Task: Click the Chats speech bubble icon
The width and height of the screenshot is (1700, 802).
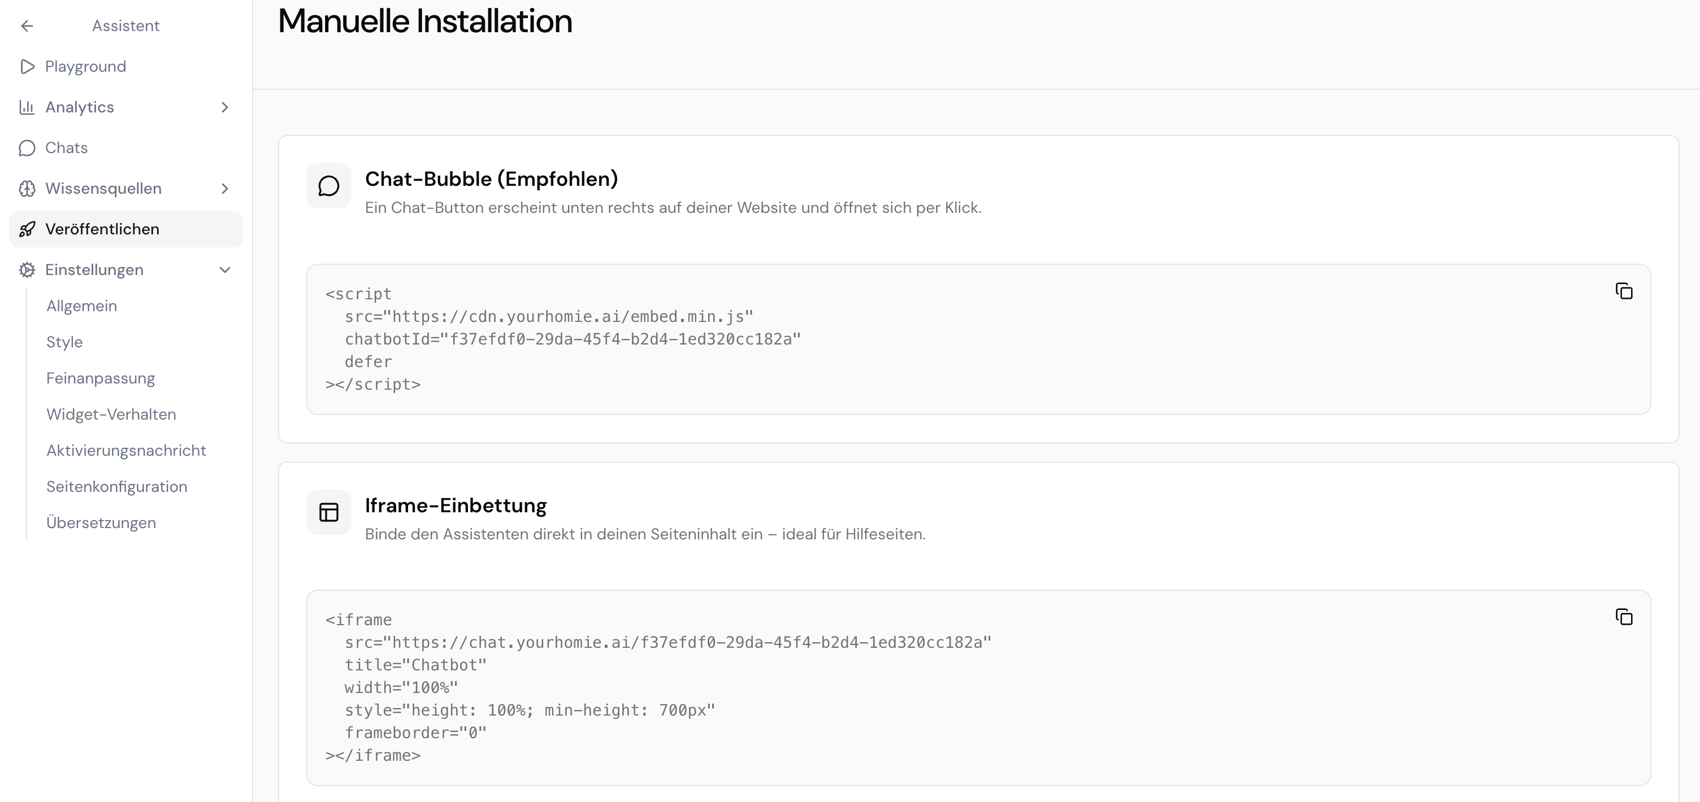Action: point(27,148)
